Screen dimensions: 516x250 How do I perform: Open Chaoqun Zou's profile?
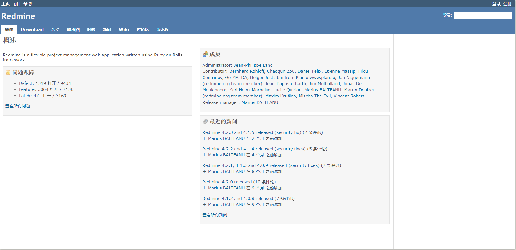tap(281, 71)
